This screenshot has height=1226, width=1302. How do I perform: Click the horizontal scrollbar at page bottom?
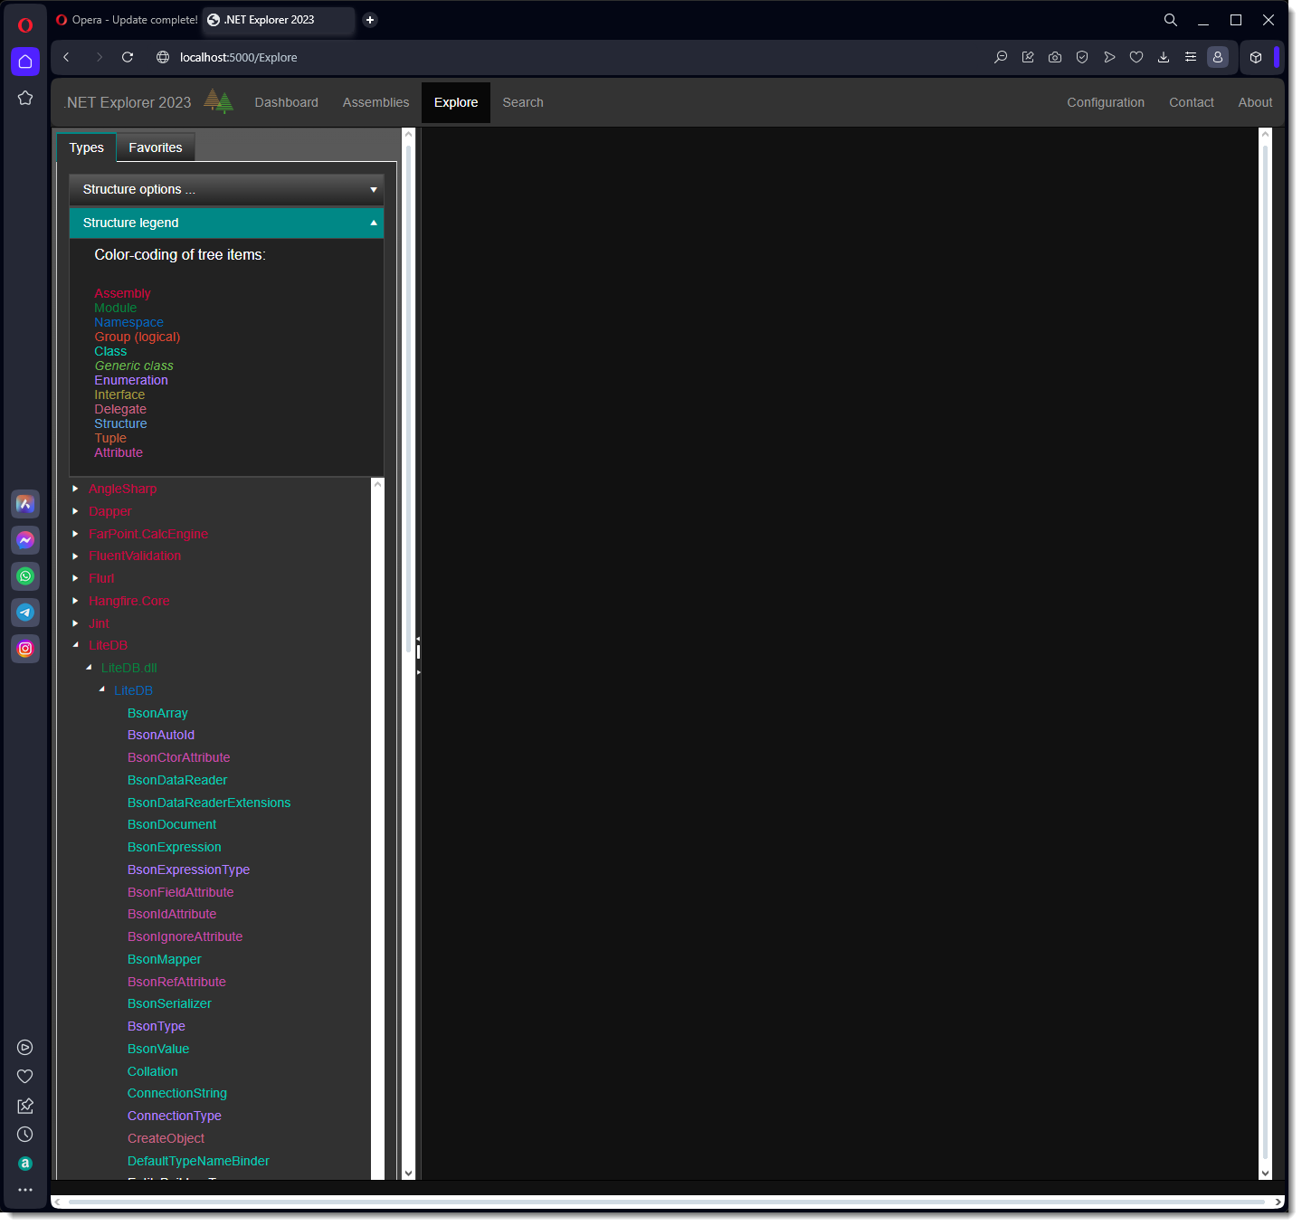[668, 1202]
